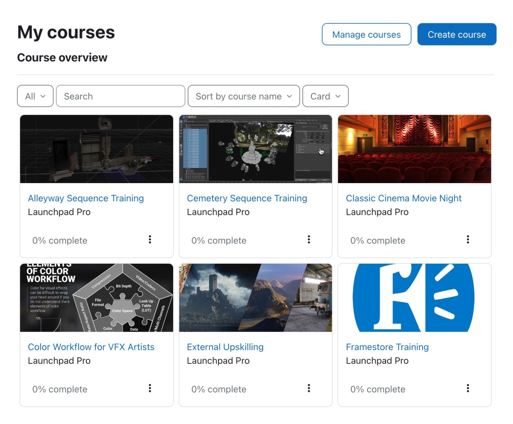The height and width of the screenshot is (424, 513).
Task: Focus the course Search field
Action: point(121,96)
